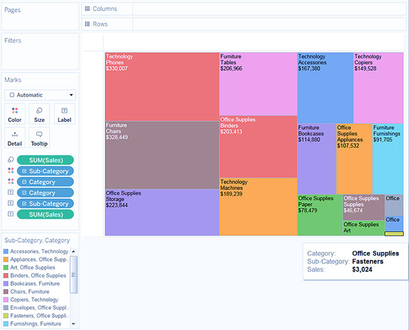The height and width of the screenshot is (330, 410).
Task: Click the Rows shelf grid icon
Action: [87, 24]
